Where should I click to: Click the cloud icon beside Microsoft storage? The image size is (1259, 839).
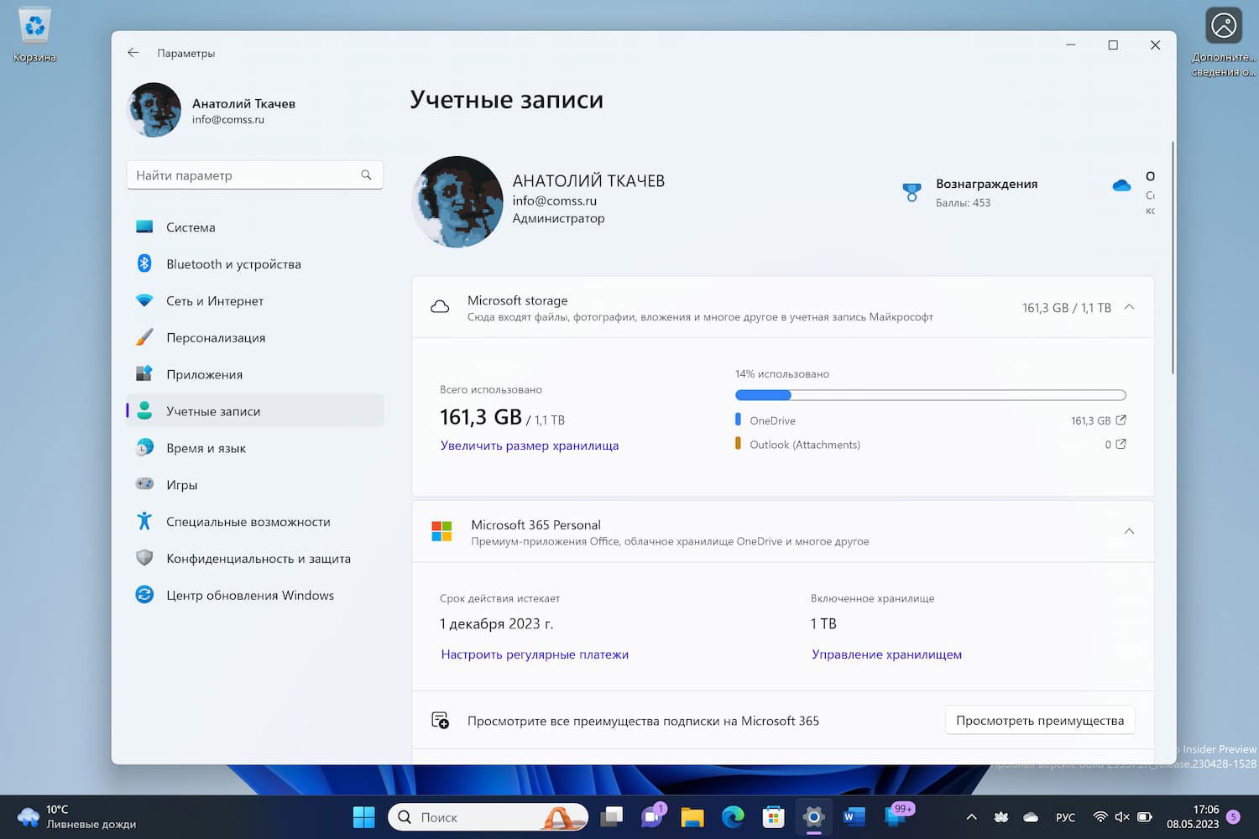point(440,307)
